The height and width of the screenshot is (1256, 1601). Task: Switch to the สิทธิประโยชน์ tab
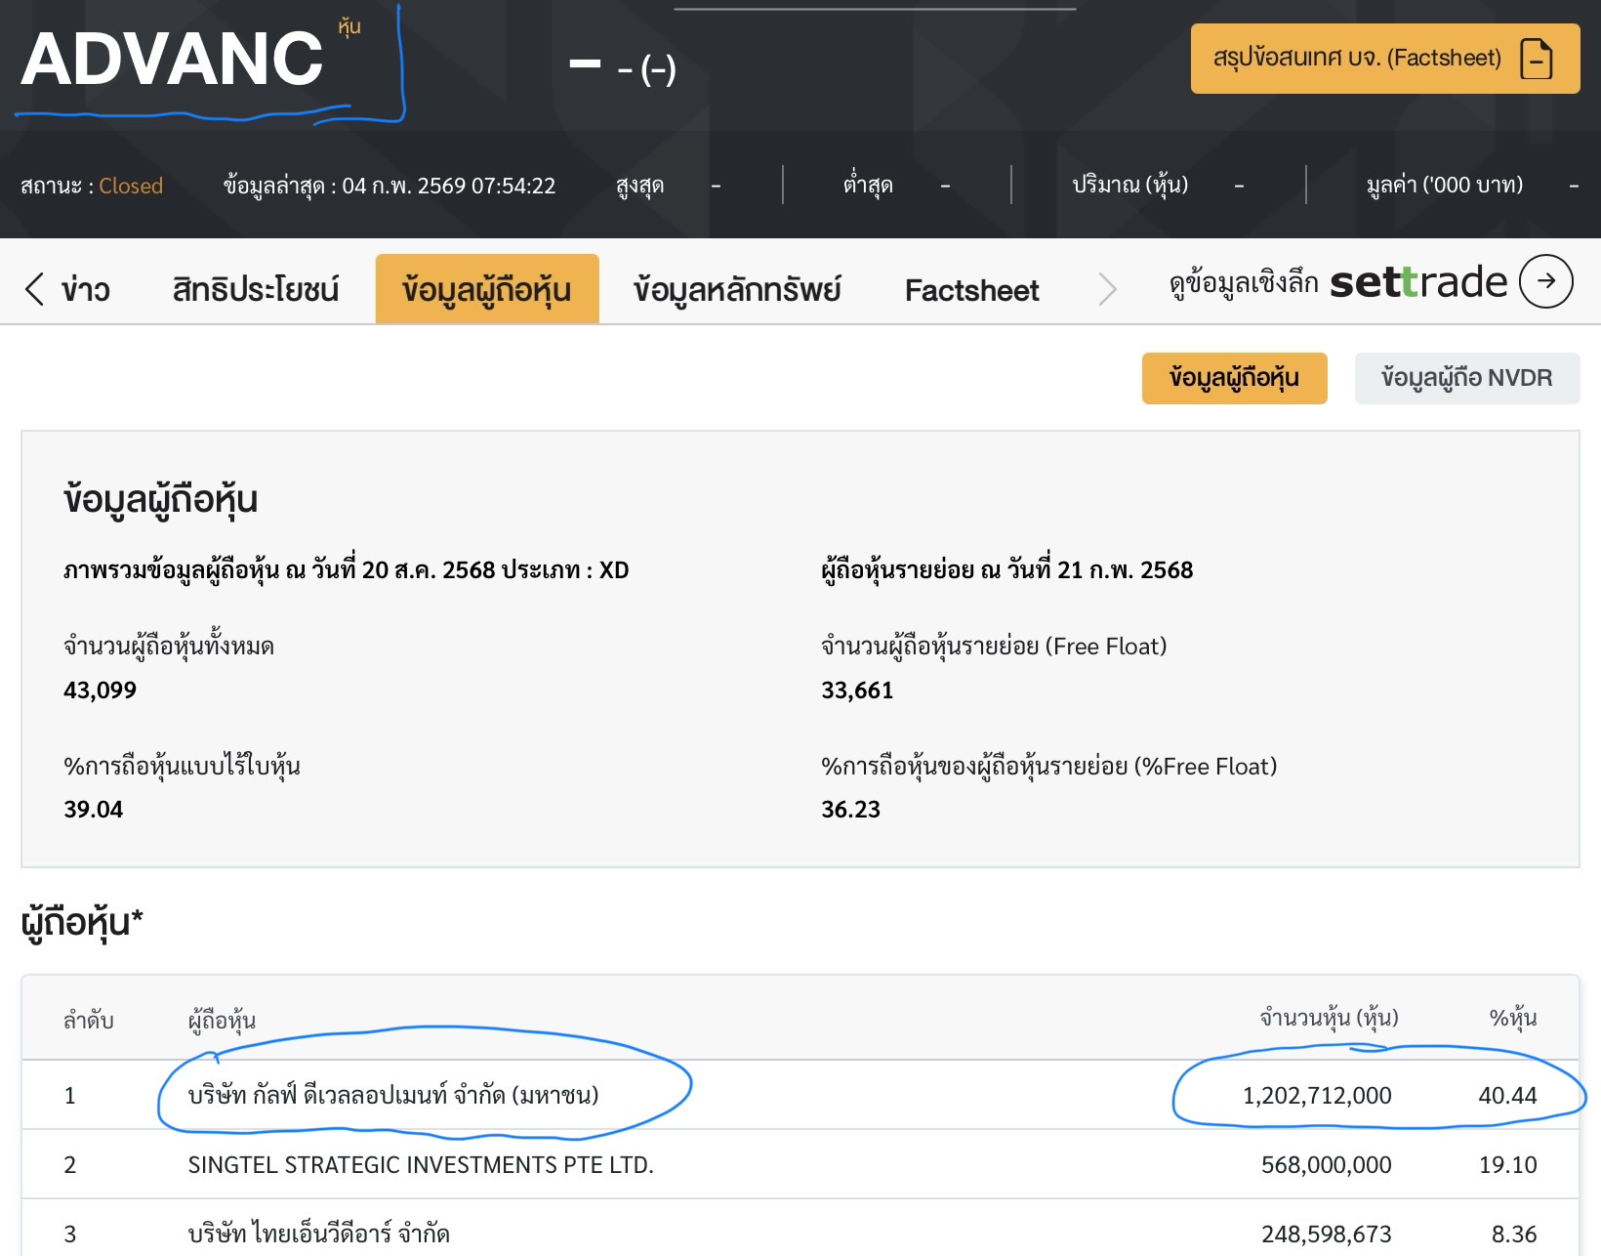(256, 290)
